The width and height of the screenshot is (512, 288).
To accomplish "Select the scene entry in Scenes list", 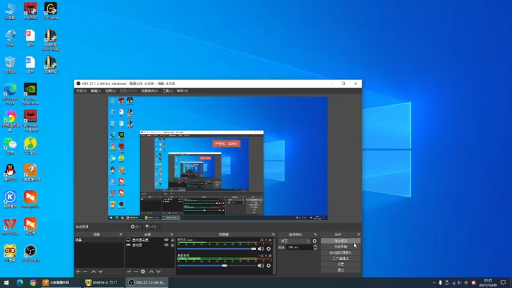I will click(x=99, y=240).
